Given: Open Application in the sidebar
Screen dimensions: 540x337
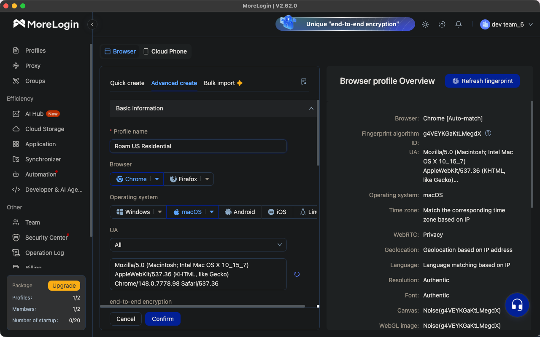Looking at the screenshot, I should coord(40,144).
